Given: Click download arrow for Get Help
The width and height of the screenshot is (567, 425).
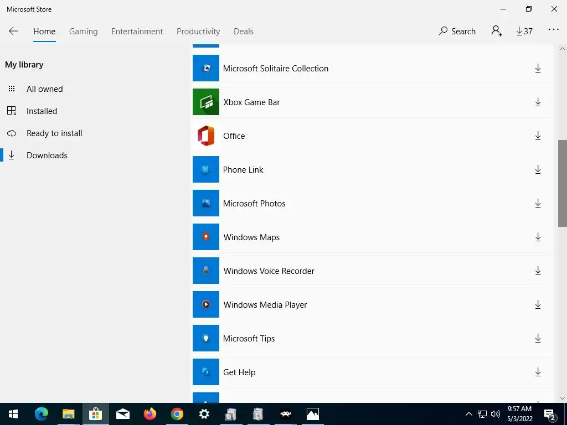Looking at the screenshot, I should (538, 372).
